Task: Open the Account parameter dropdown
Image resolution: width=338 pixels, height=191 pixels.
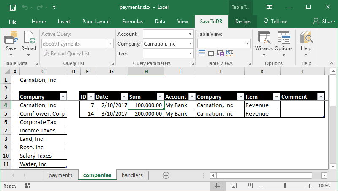Action: 190,34
